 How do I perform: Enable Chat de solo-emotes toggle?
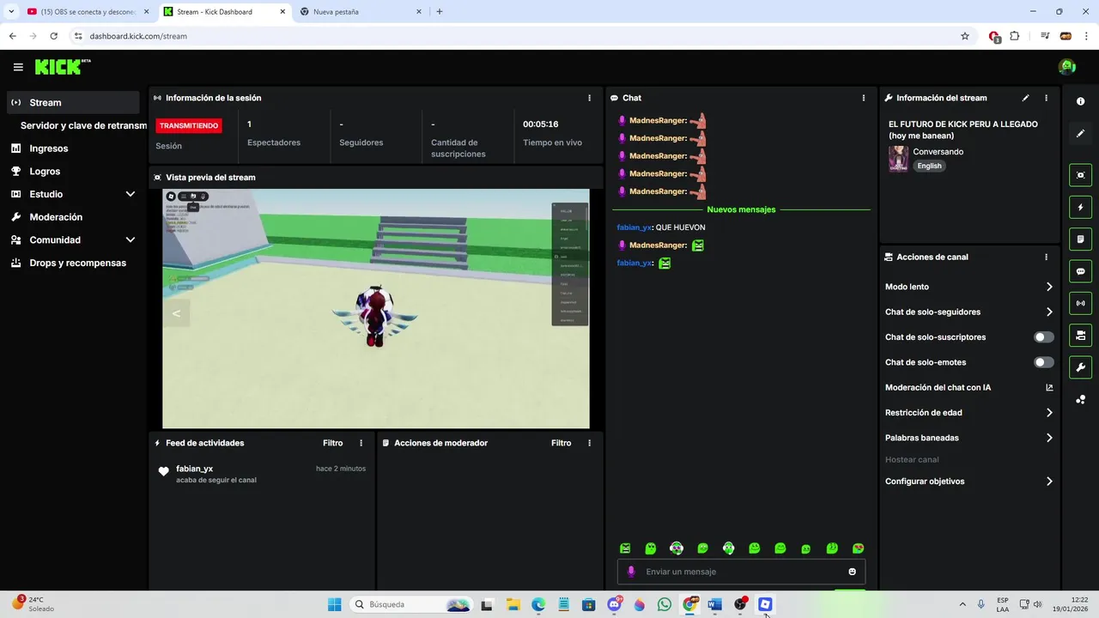click(x=1044, y=362)
